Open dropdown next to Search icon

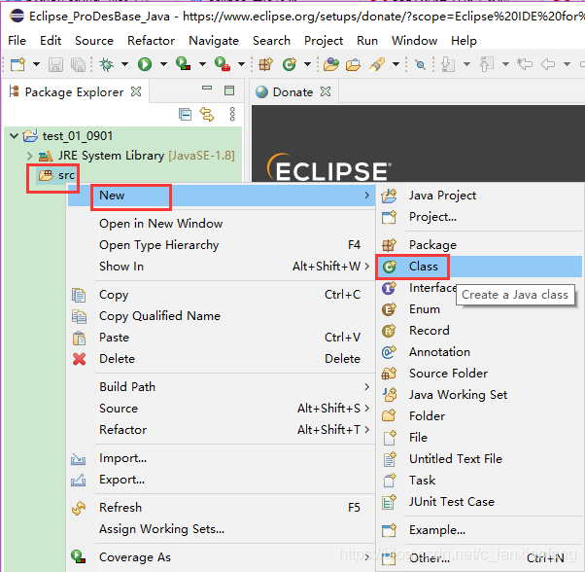(396, 64)
